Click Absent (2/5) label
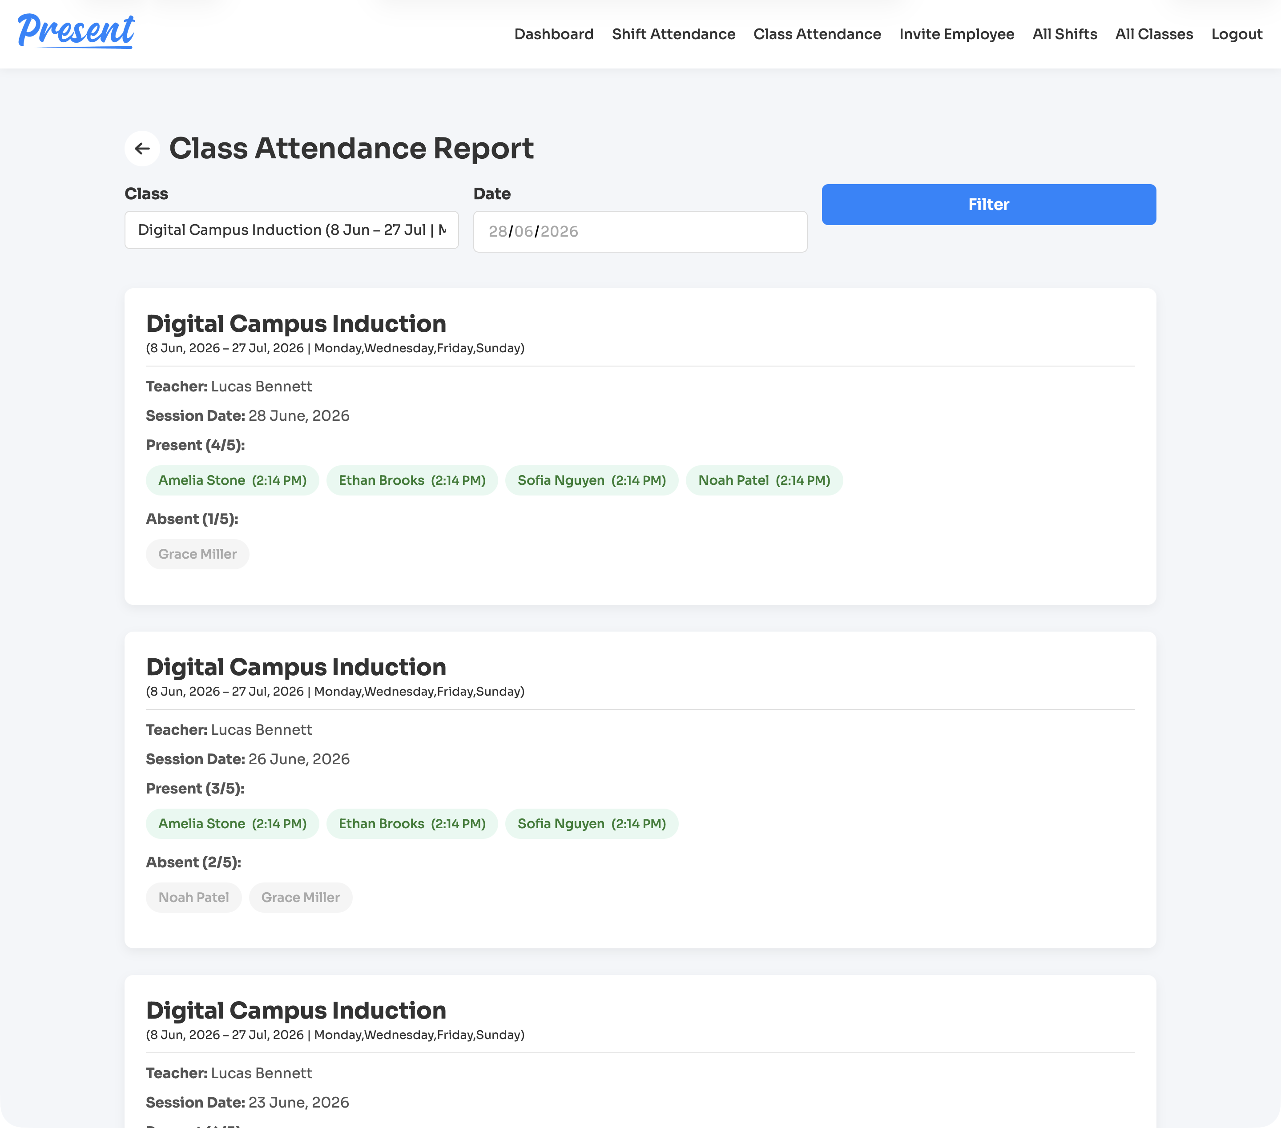Screen dimensions: 1281x1128 (x=193, y=863)
